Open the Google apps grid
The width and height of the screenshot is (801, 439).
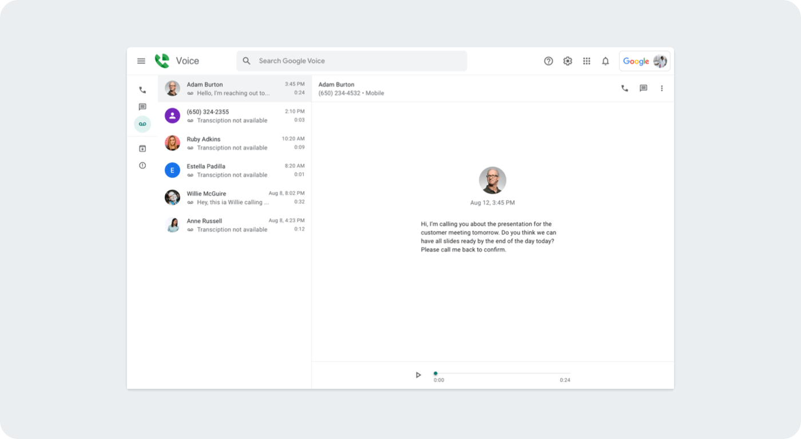coord(586,61)
